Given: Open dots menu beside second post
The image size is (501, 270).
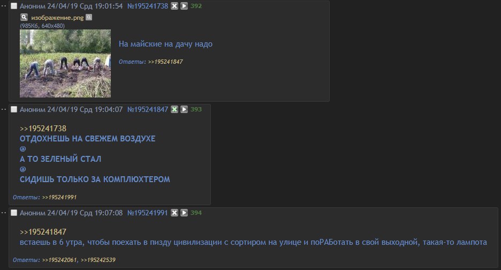Looking at the screenshot, I should coord(4,109).
